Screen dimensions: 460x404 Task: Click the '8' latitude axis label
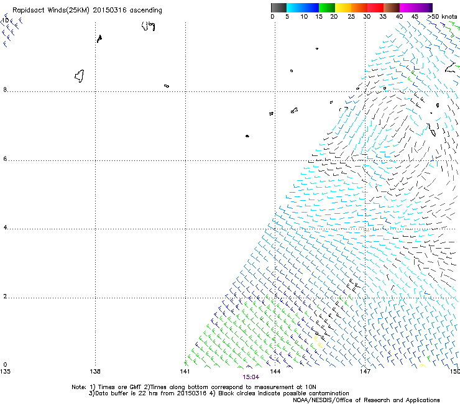coord(5,90)
